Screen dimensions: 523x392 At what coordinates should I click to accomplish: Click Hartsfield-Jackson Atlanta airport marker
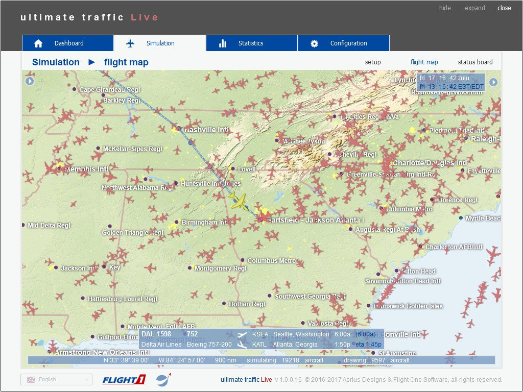261,219
